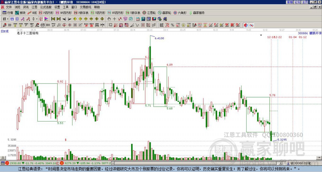Toggle the infinity symbol button
The height and width of the screenshot is (172, 322).
(251, 25)
